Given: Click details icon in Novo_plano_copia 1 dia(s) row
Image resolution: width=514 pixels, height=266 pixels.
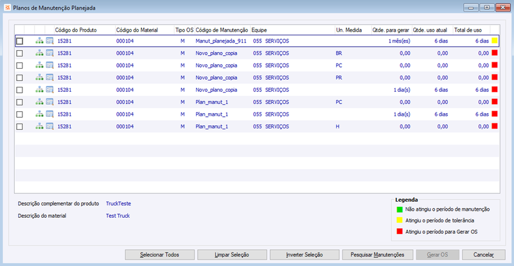Looking at the screenshot, I should pos(50,90).
